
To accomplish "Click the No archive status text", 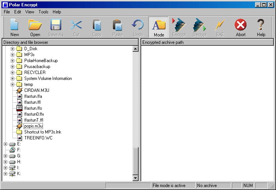I will point(207,186).
